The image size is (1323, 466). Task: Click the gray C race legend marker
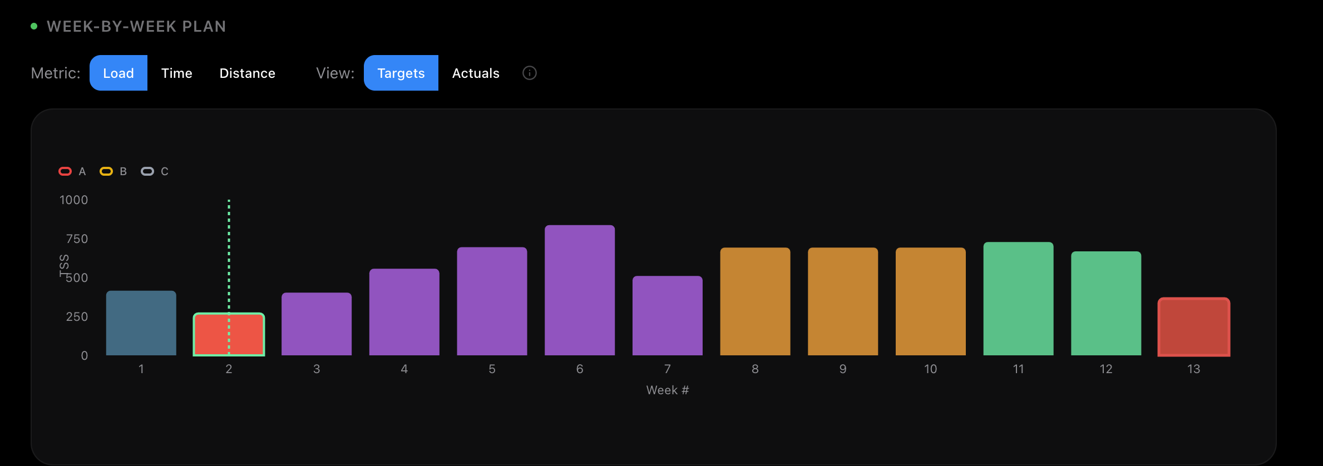(x=147, y=171)
